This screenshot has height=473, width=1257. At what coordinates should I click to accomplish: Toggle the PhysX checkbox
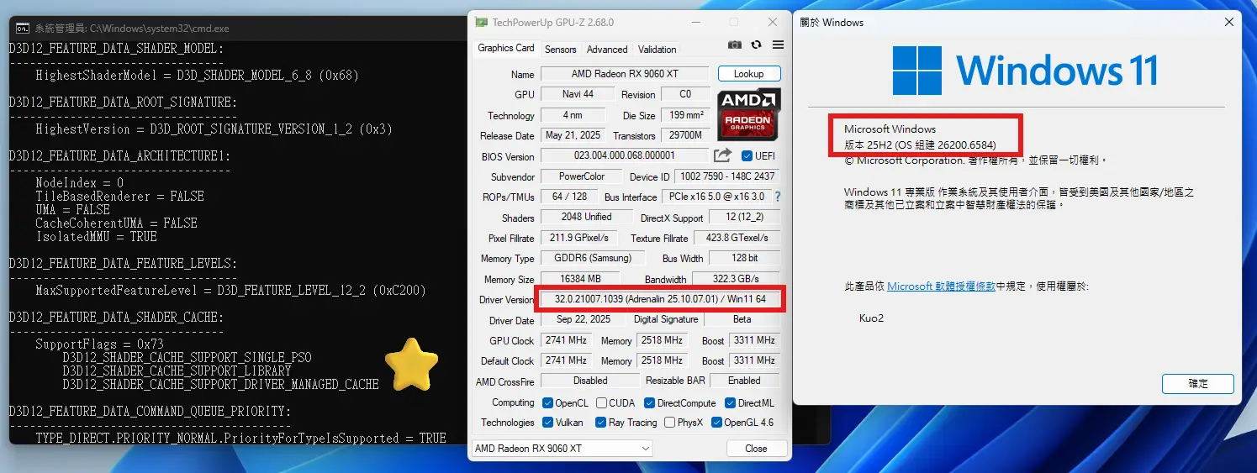[669, 423]
